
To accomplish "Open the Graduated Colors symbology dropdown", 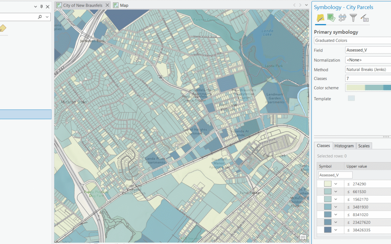I will [x=352, y=40].
